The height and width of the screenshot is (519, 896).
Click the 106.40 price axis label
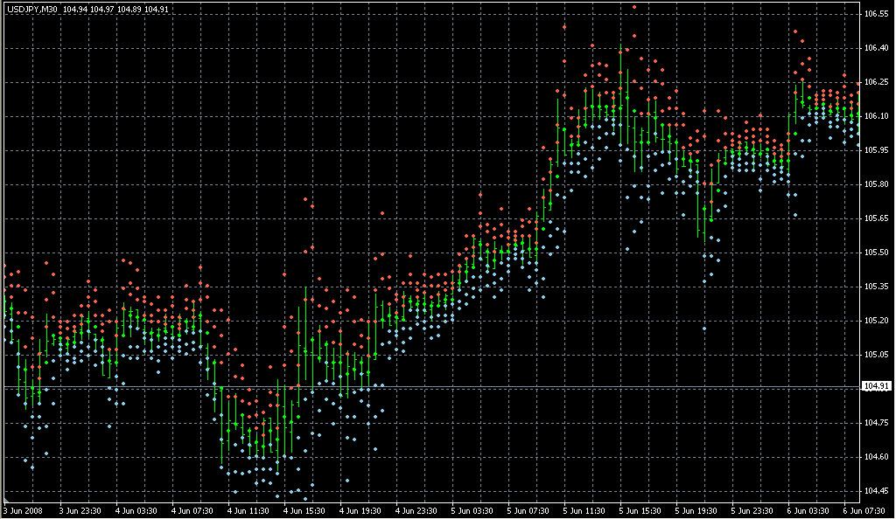(x=876, y=49)
